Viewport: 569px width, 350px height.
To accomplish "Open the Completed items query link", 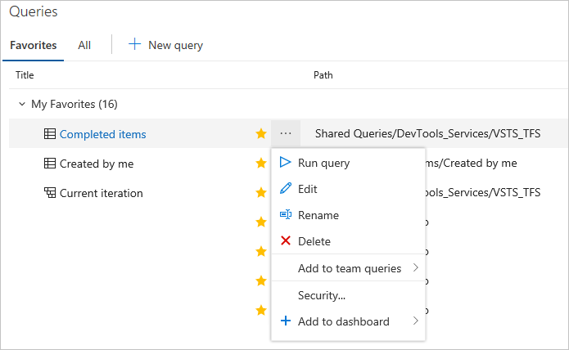I will coord(103,134).
